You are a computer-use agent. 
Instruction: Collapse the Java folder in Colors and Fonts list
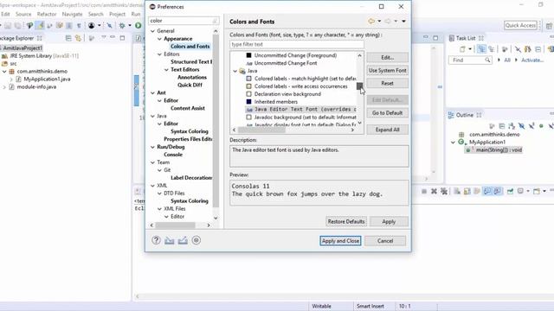(x=235, y=71)
